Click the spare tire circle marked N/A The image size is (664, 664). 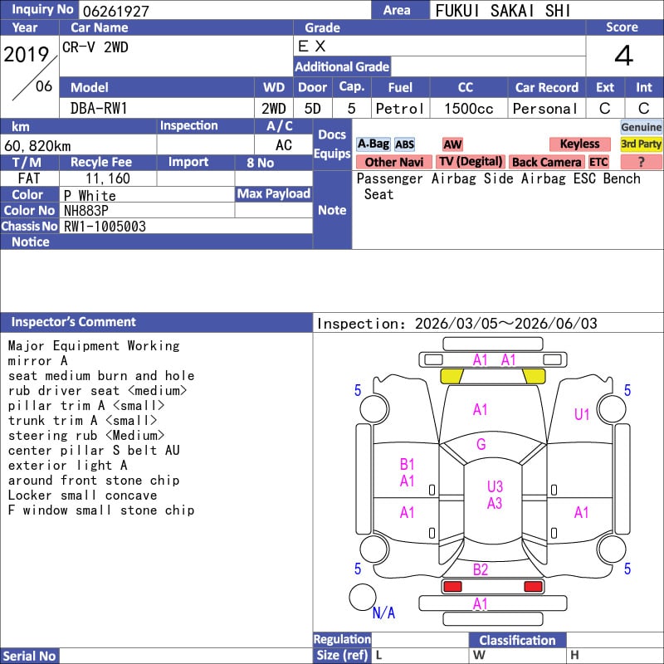(x=363, y=597)
